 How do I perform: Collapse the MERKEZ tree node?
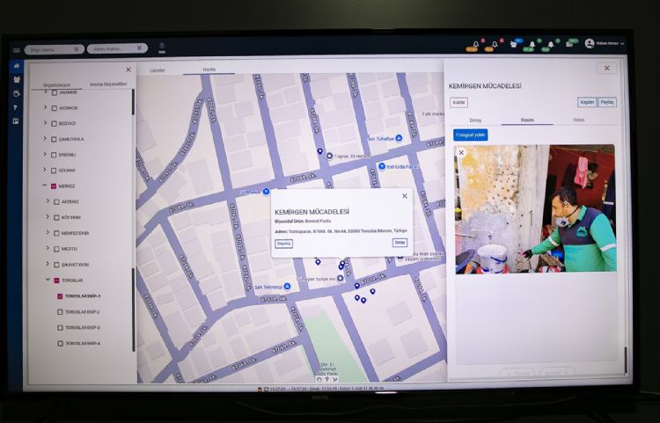coord(45,186)
